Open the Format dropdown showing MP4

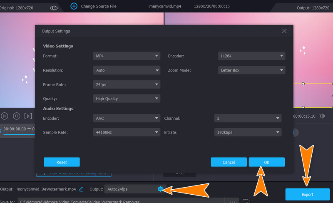point(127,56)
